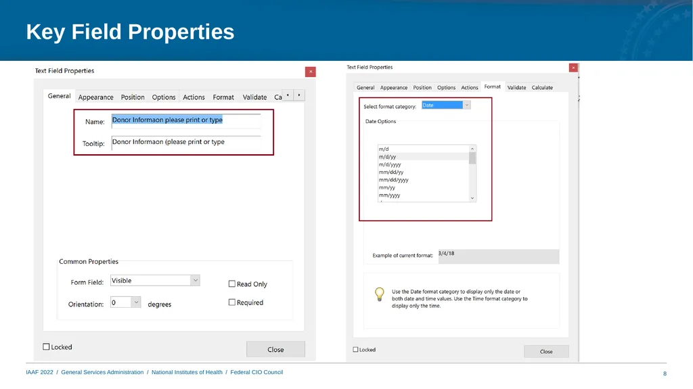Select the General tab in the left dialog
The width and height of the screenshot is (693, 389).
click(60, 96)
